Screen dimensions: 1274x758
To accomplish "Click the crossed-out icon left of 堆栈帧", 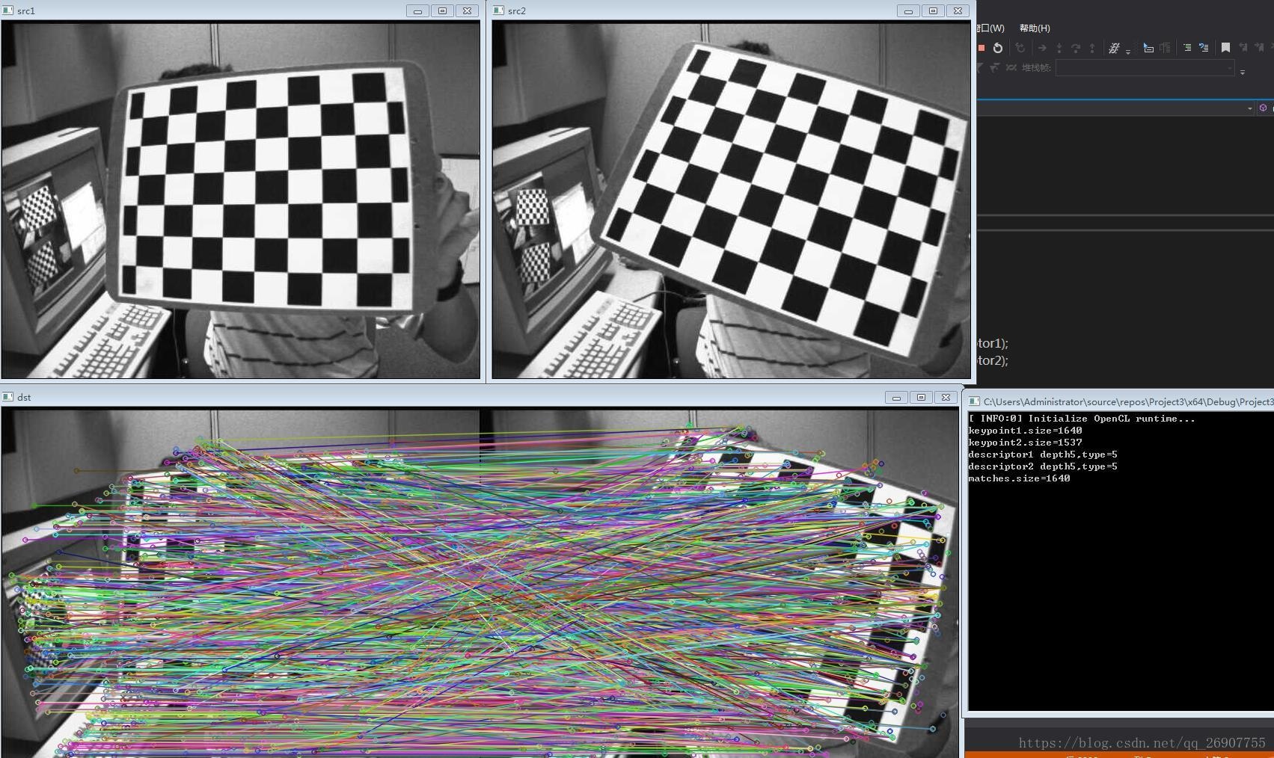I will coord(1011,67).
